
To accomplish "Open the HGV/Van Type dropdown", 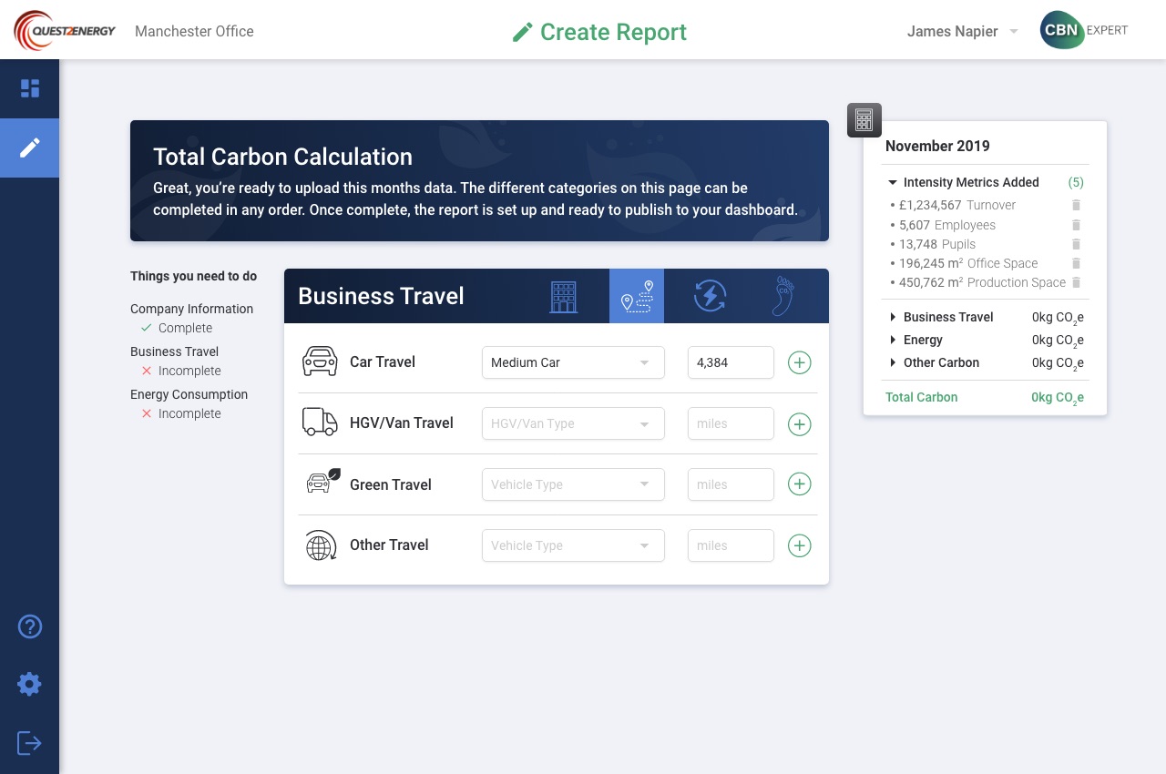I will click(x=573, y=423).
